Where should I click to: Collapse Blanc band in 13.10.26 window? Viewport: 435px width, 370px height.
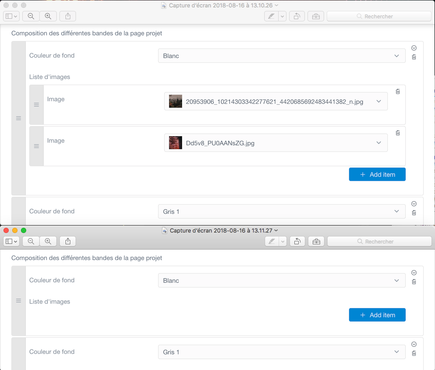click(414, 48)
